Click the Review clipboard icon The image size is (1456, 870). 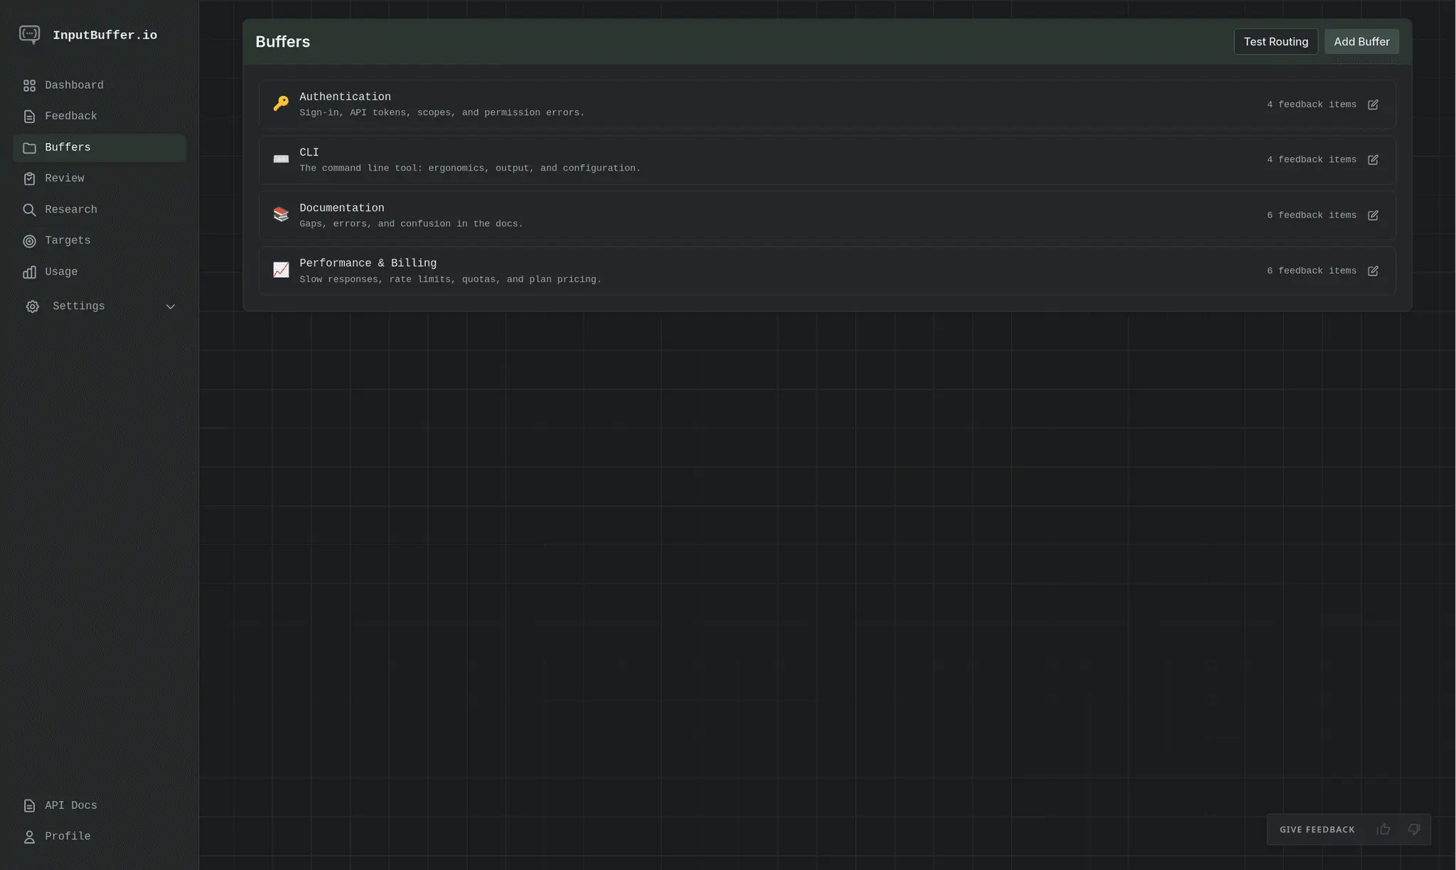pyautogui.click(x=29, y=178)
